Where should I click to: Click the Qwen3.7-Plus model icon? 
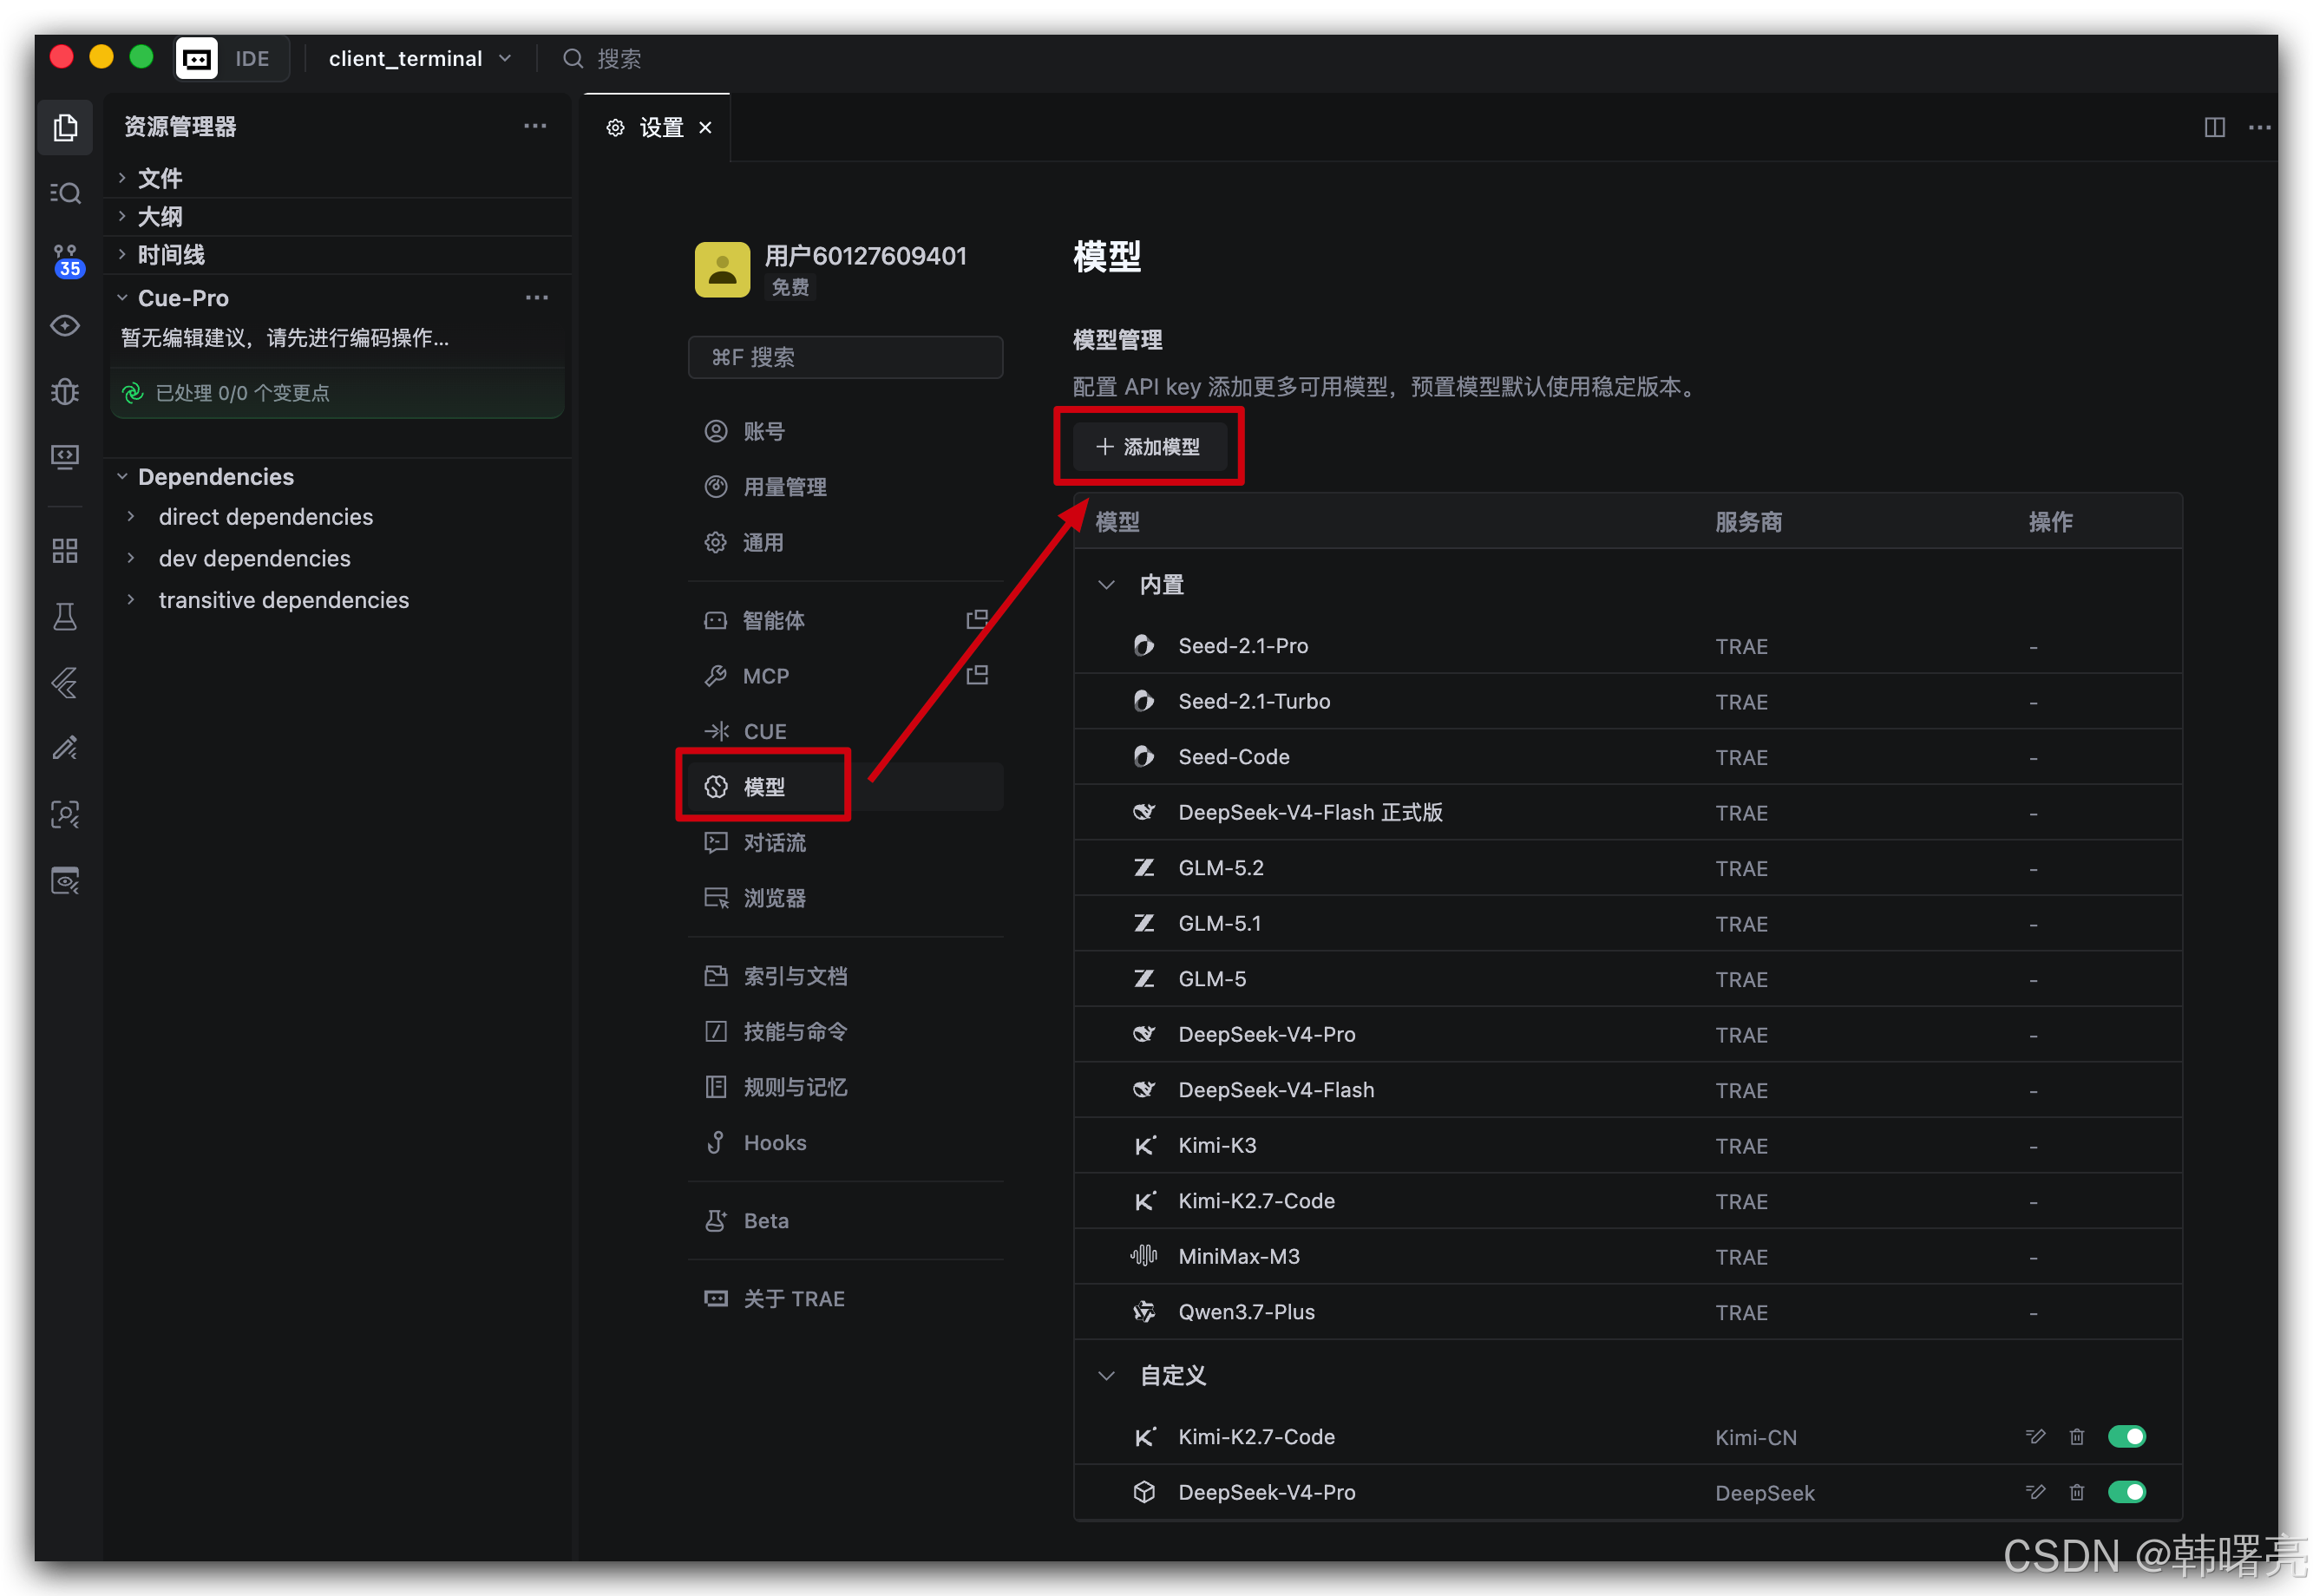(1143, 1311)
